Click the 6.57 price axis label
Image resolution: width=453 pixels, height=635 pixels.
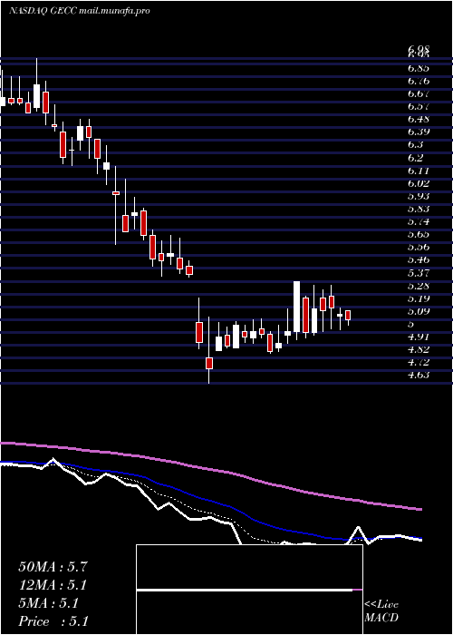pyautogui.click(x=419, y=106)
